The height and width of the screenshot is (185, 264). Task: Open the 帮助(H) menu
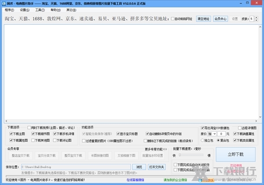click(55, 10)
